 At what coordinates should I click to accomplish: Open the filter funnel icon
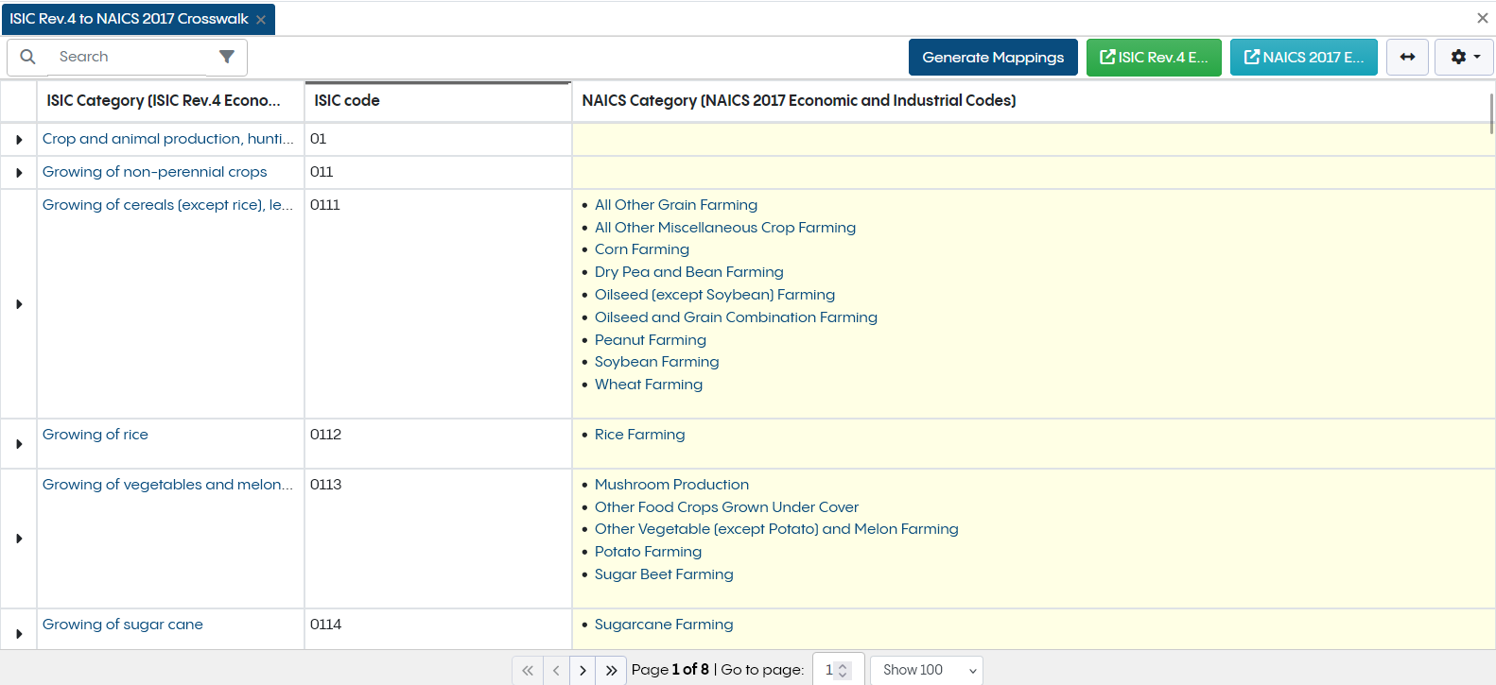(227, 57)
